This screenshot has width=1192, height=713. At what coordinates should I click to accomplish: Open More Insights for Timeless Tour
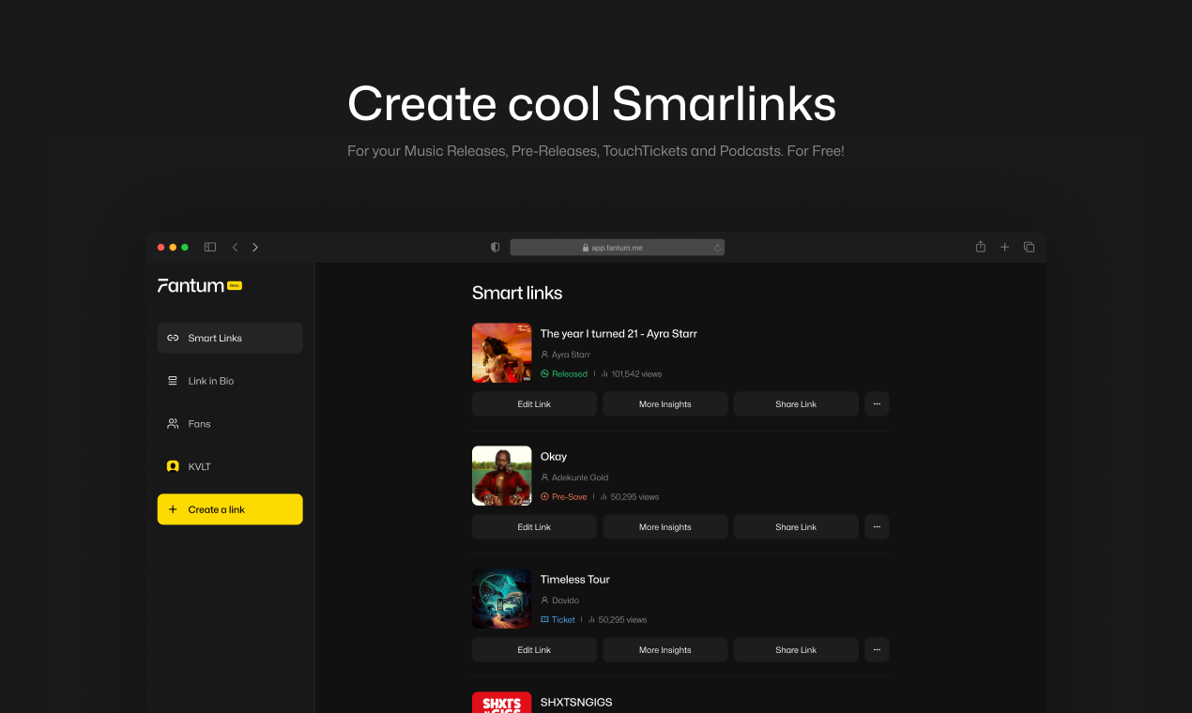click(665, 650)
